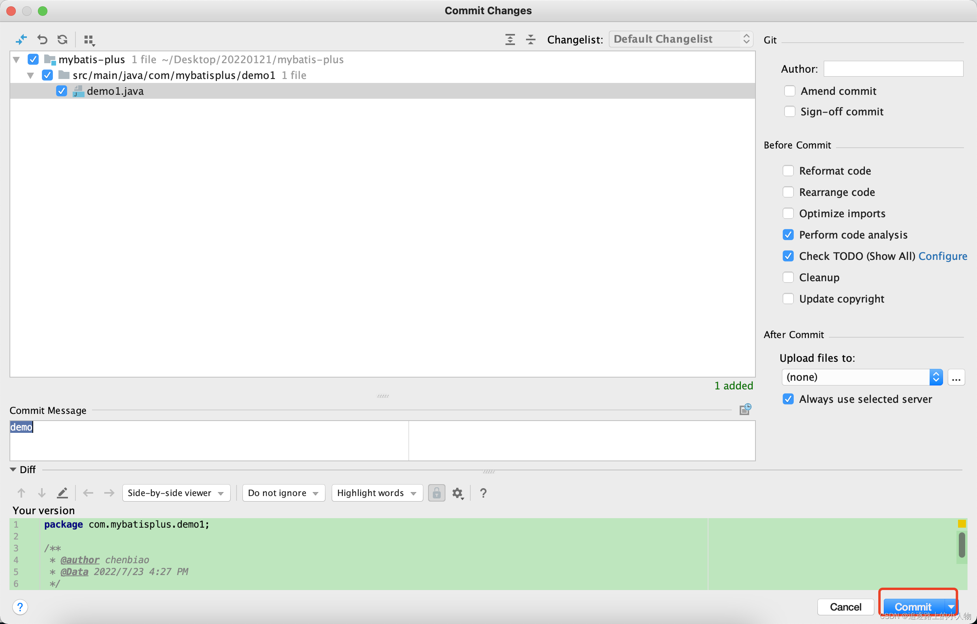Click the Collapse All icon
This screenshot has height=624, width=977.
pyautogui.click(x=531, y=39)
